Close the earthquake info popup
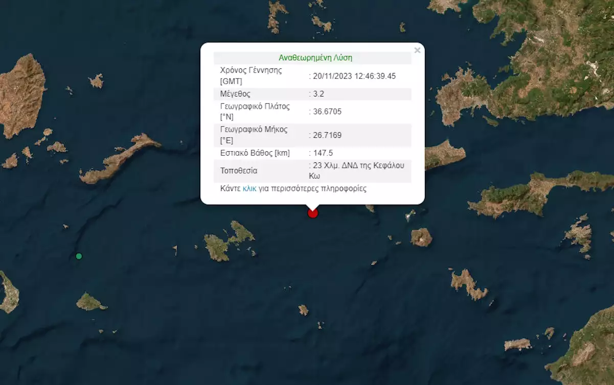Image resolution: width=614 pixels, height=385 pixels. [x=417, y=50]
